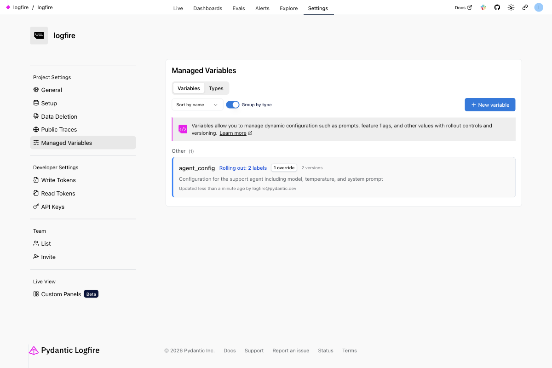This screenshot has width=552, height=368.
Task: Open the Dashboards tab
Action: (207, 8)
